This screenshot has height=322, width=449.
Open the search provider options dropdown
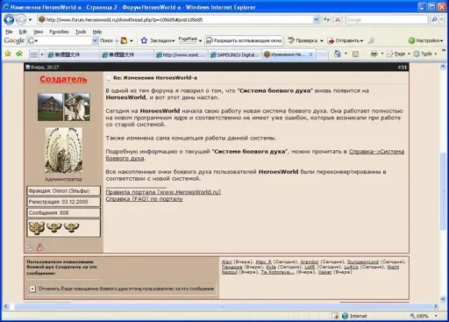(x=442, y=19)
